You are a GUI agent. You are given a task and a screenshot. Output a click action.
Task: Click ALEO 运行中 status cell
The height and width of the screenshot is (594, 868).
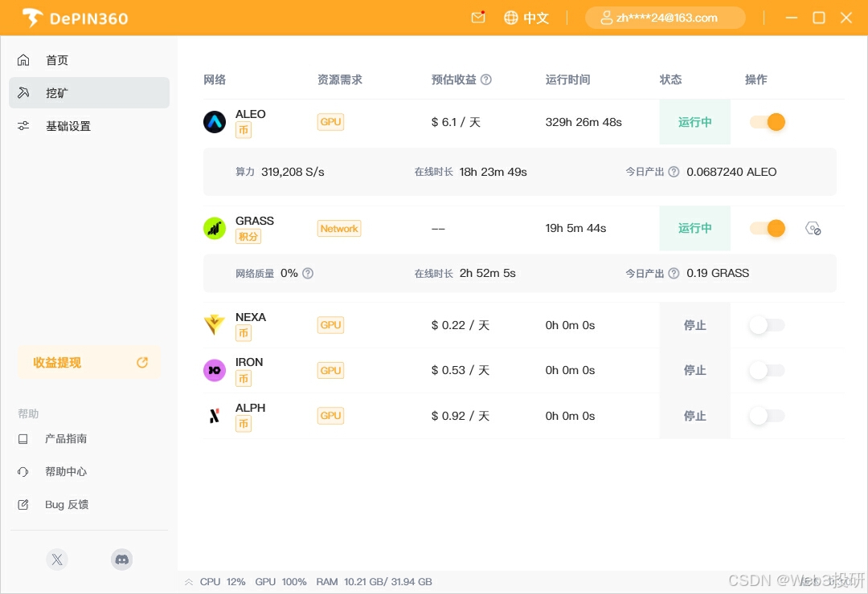[x=694, y=122]
